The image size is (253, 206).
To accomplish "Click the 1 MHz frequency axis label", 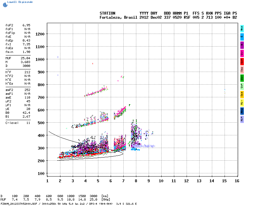I will [x=47, y=181].
